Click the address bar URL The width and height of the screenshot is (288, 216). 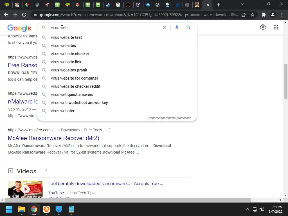[x=139, y=15]
